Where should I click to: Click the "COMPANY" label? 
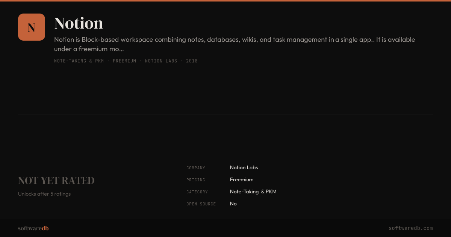(x=196, y=168)
